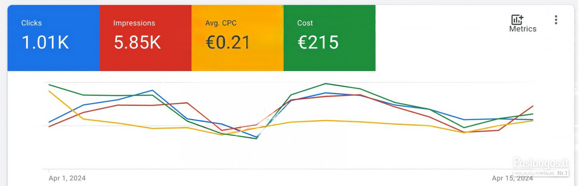Click the yellow line's starting point
The image size is (579, 186).
pos(49,91)
